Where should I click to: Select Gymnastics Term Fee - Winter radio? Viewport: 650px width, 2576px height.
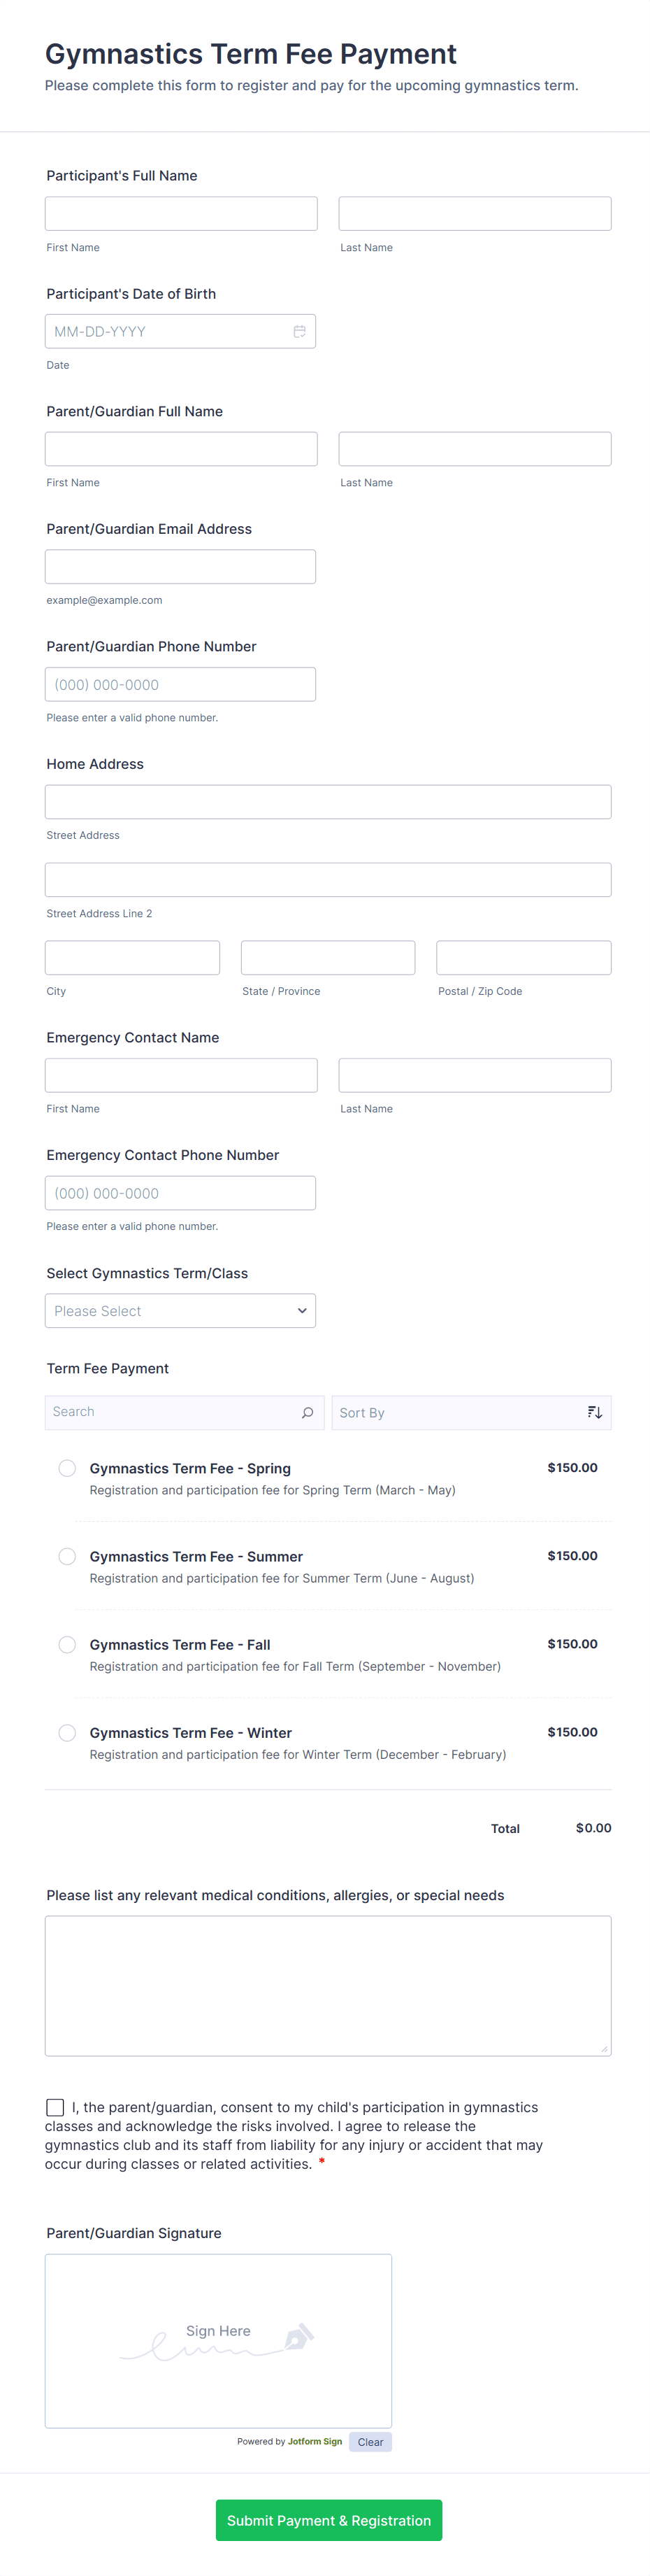67,1732
